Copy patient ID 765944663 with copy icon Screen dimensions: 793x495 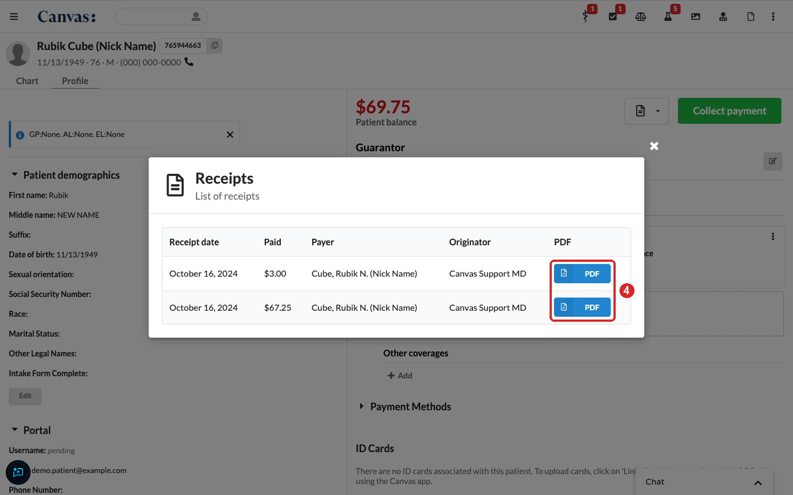click(x=215, y=46)
